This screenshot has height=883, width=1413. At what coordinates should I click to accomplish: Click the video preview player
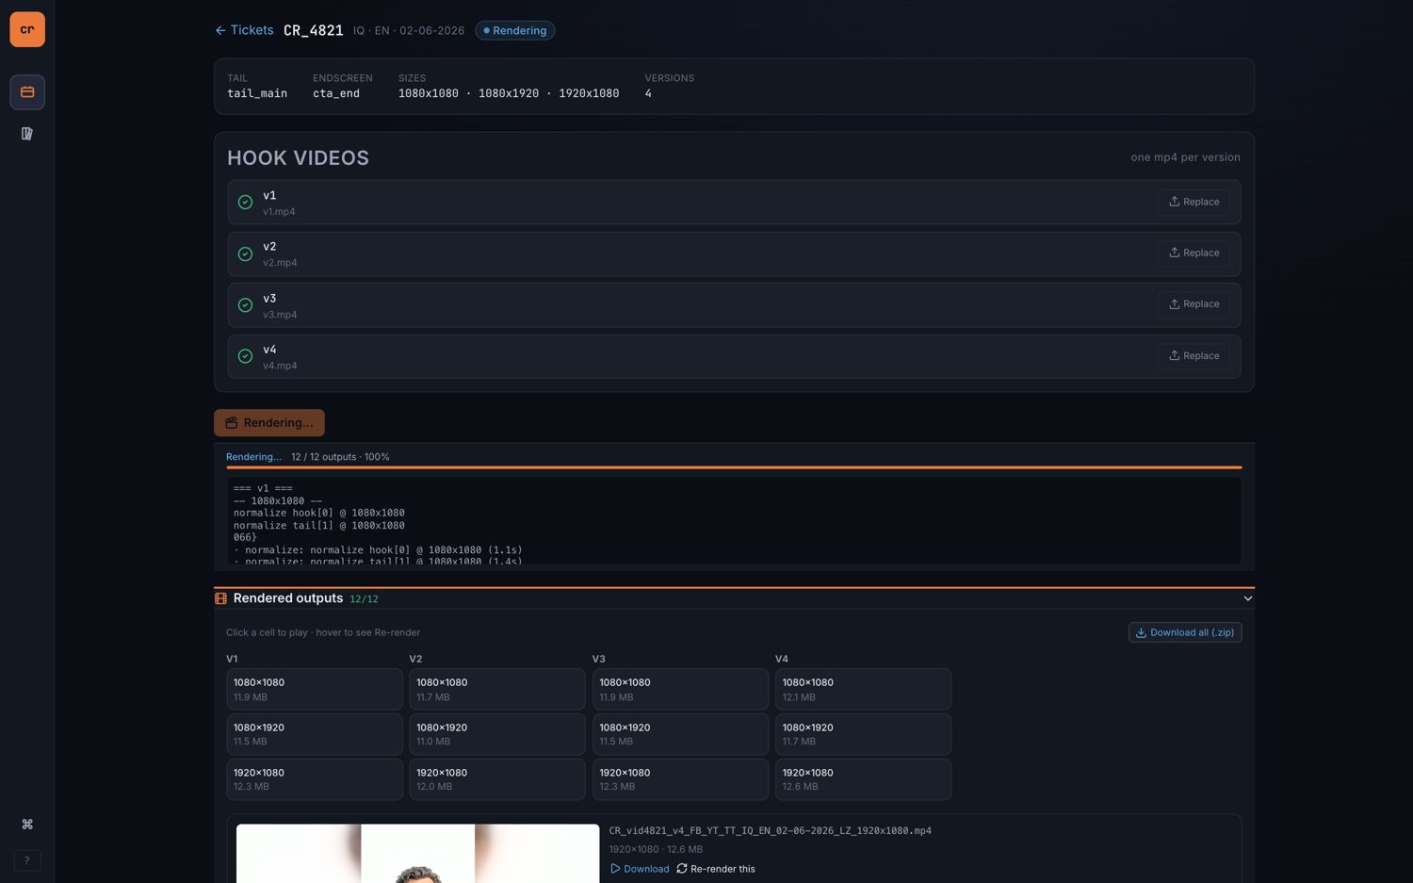coord(417,854)
